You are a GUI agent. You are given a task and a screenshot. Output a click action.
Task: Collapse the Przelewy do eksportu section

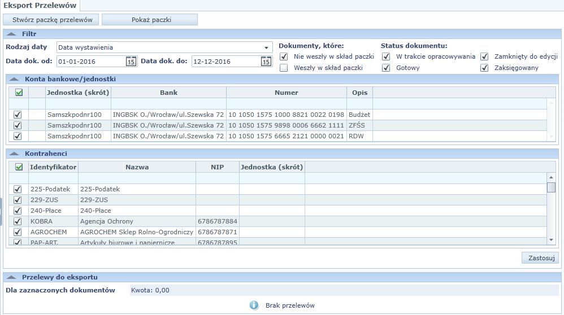click(x=11, y=277)
